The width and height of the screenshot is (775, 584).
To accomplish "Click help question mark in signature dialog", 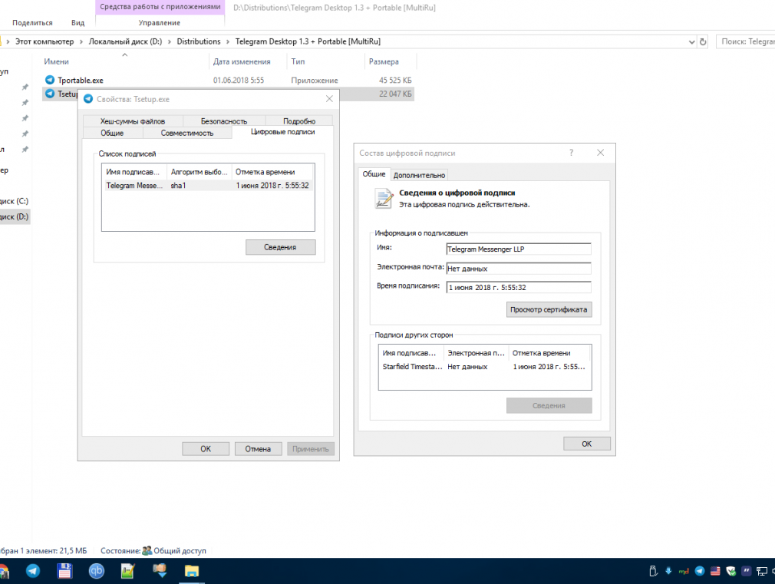I will click(x=572, y=152).
